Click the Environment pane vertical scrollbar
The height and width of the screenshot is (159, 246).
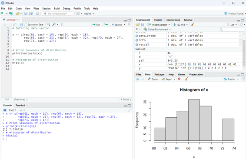point(244,50)
